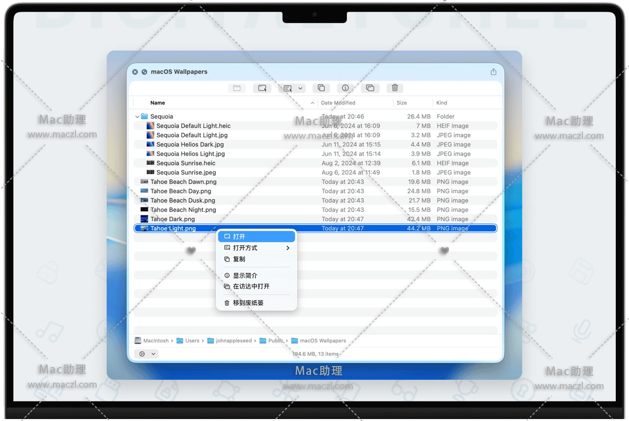The width and height of the screenshot is (629, 421).
Task: Select the file Sequoia Sunrise.jpeg
Action: [x=315, y=173]
